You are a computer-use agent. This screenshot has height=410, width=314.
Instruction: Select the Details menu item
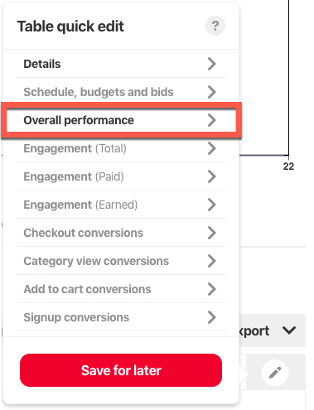click(121, 64)
